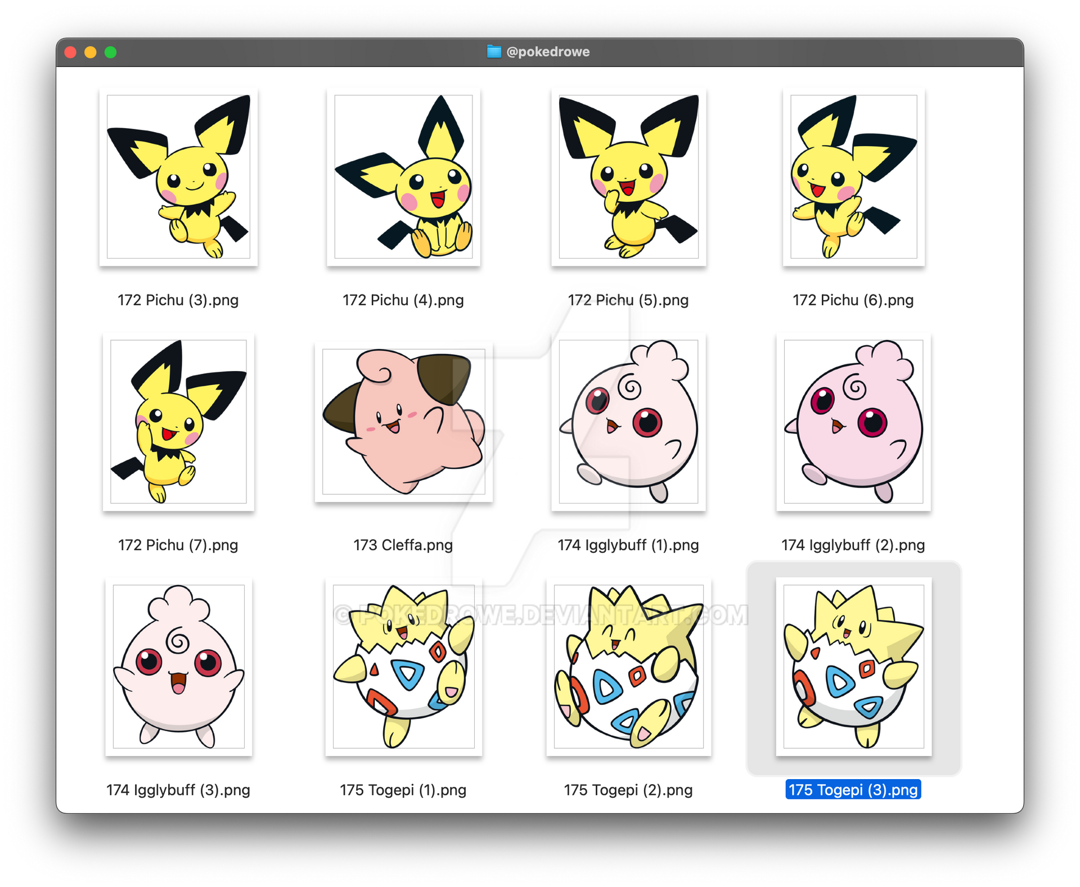Click the file name 174 Igglybuff (3).png
The width and height of the screenshot is (1080, 887).
click(178, 790)
